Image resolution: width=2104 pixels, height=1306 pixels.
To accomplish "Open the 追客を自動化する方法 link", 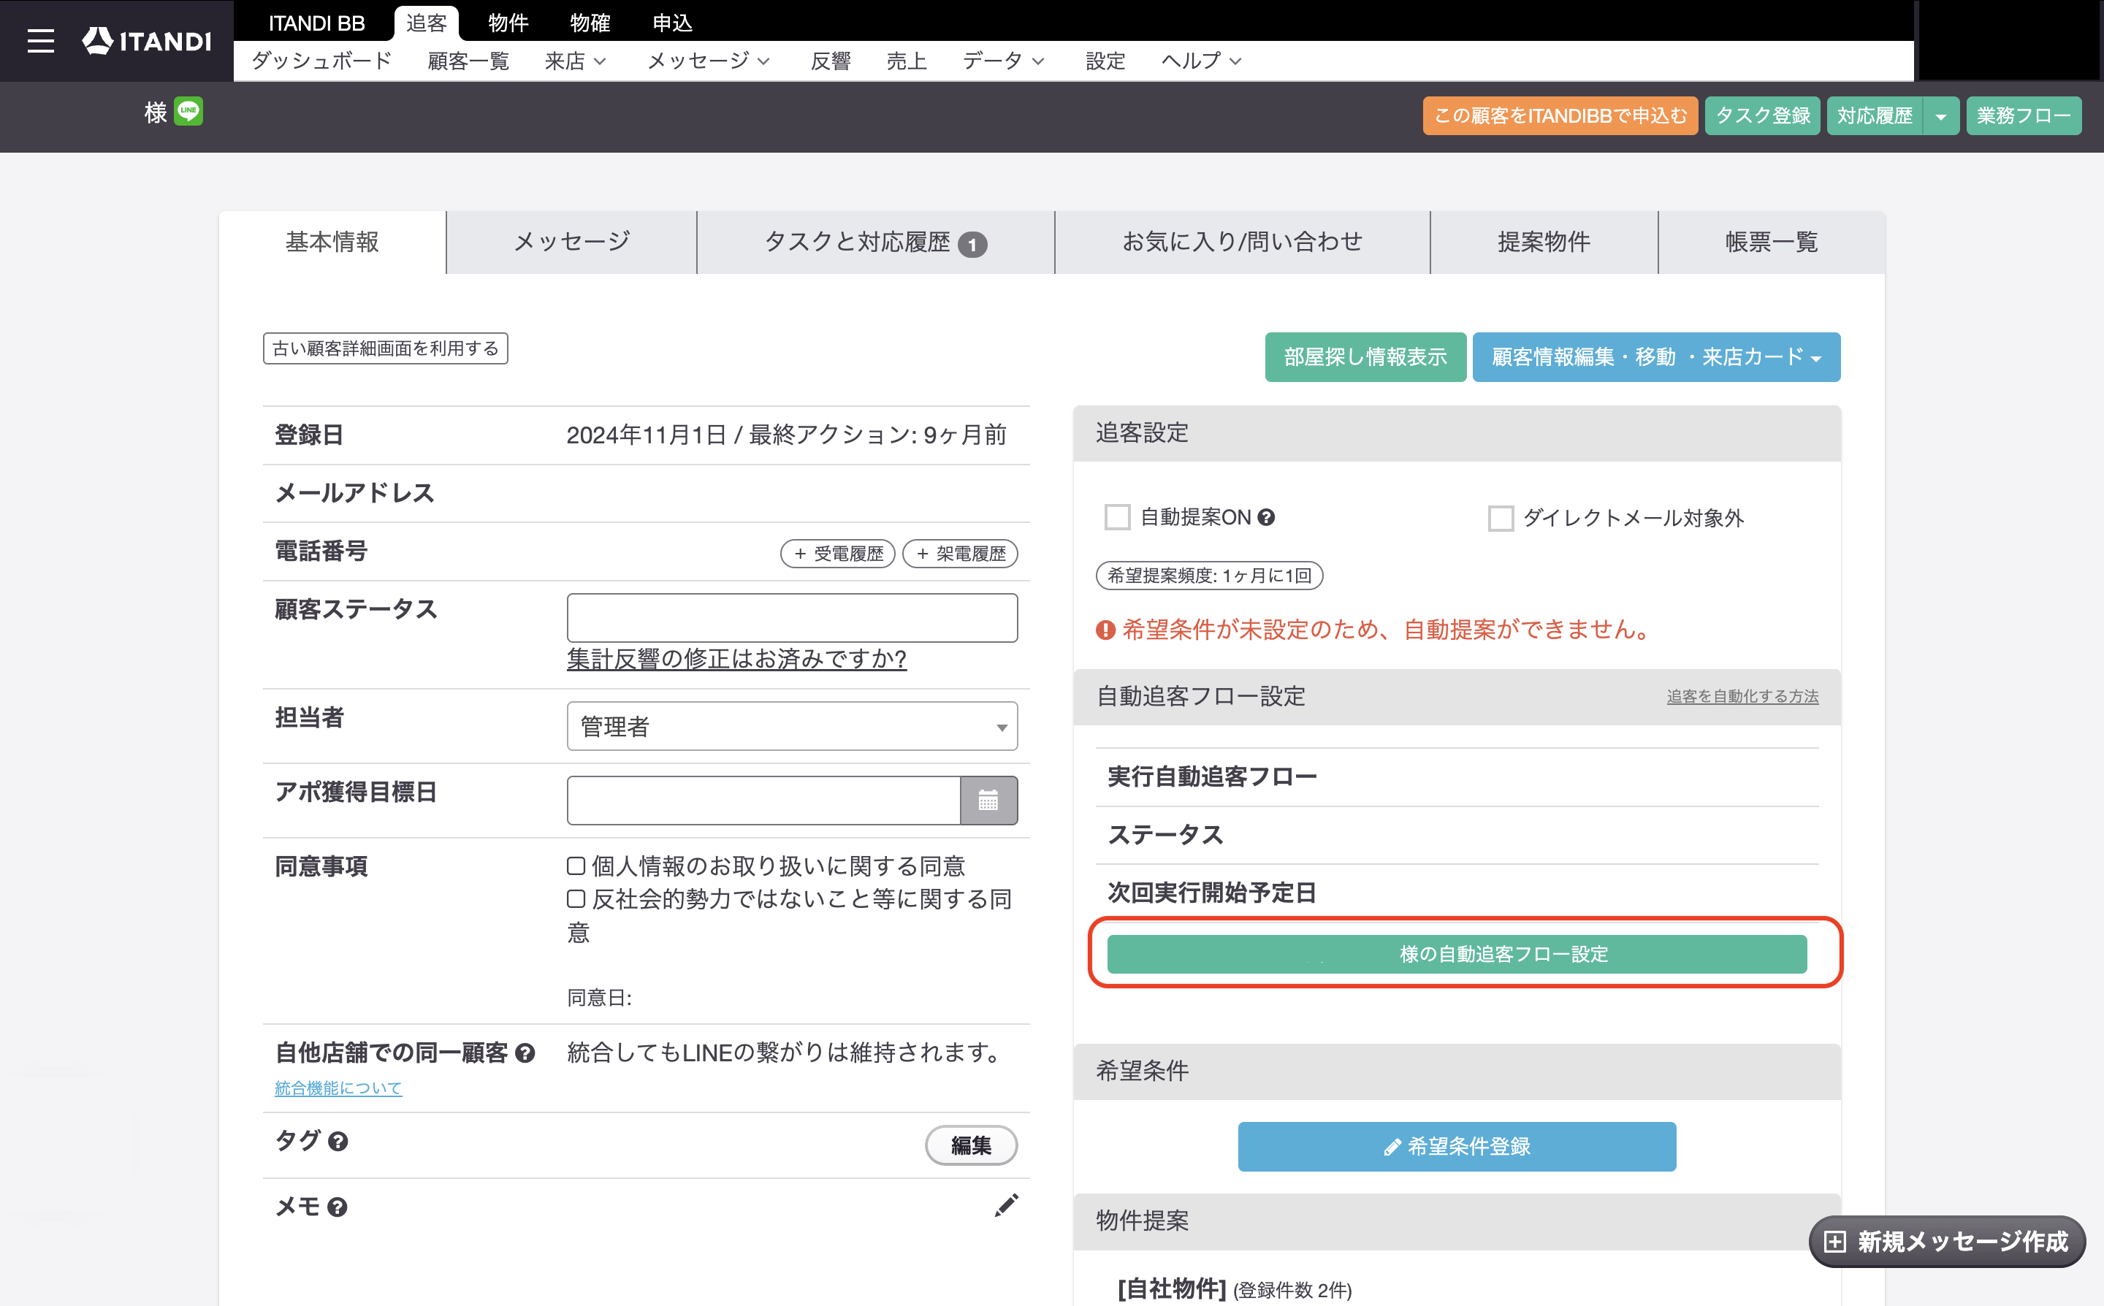I will [1742, 697].
